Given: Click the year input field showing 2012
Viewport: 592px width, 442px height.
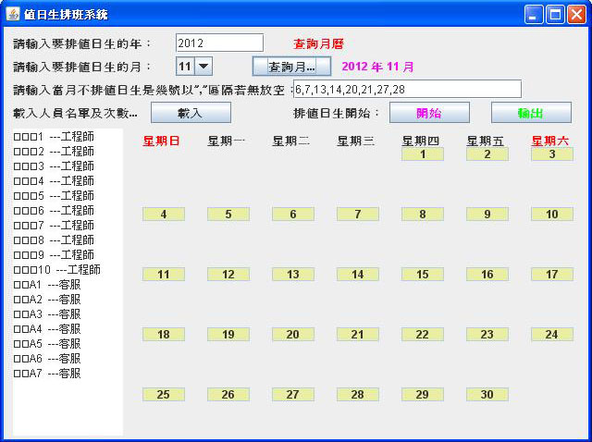Looking at the screenshot, I should 219,43.
